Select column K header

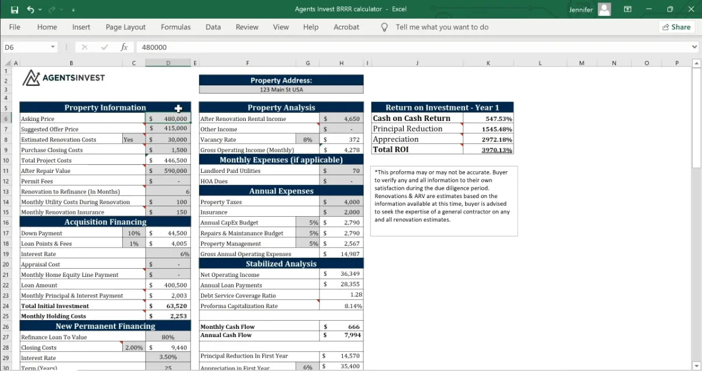point(488,63)
